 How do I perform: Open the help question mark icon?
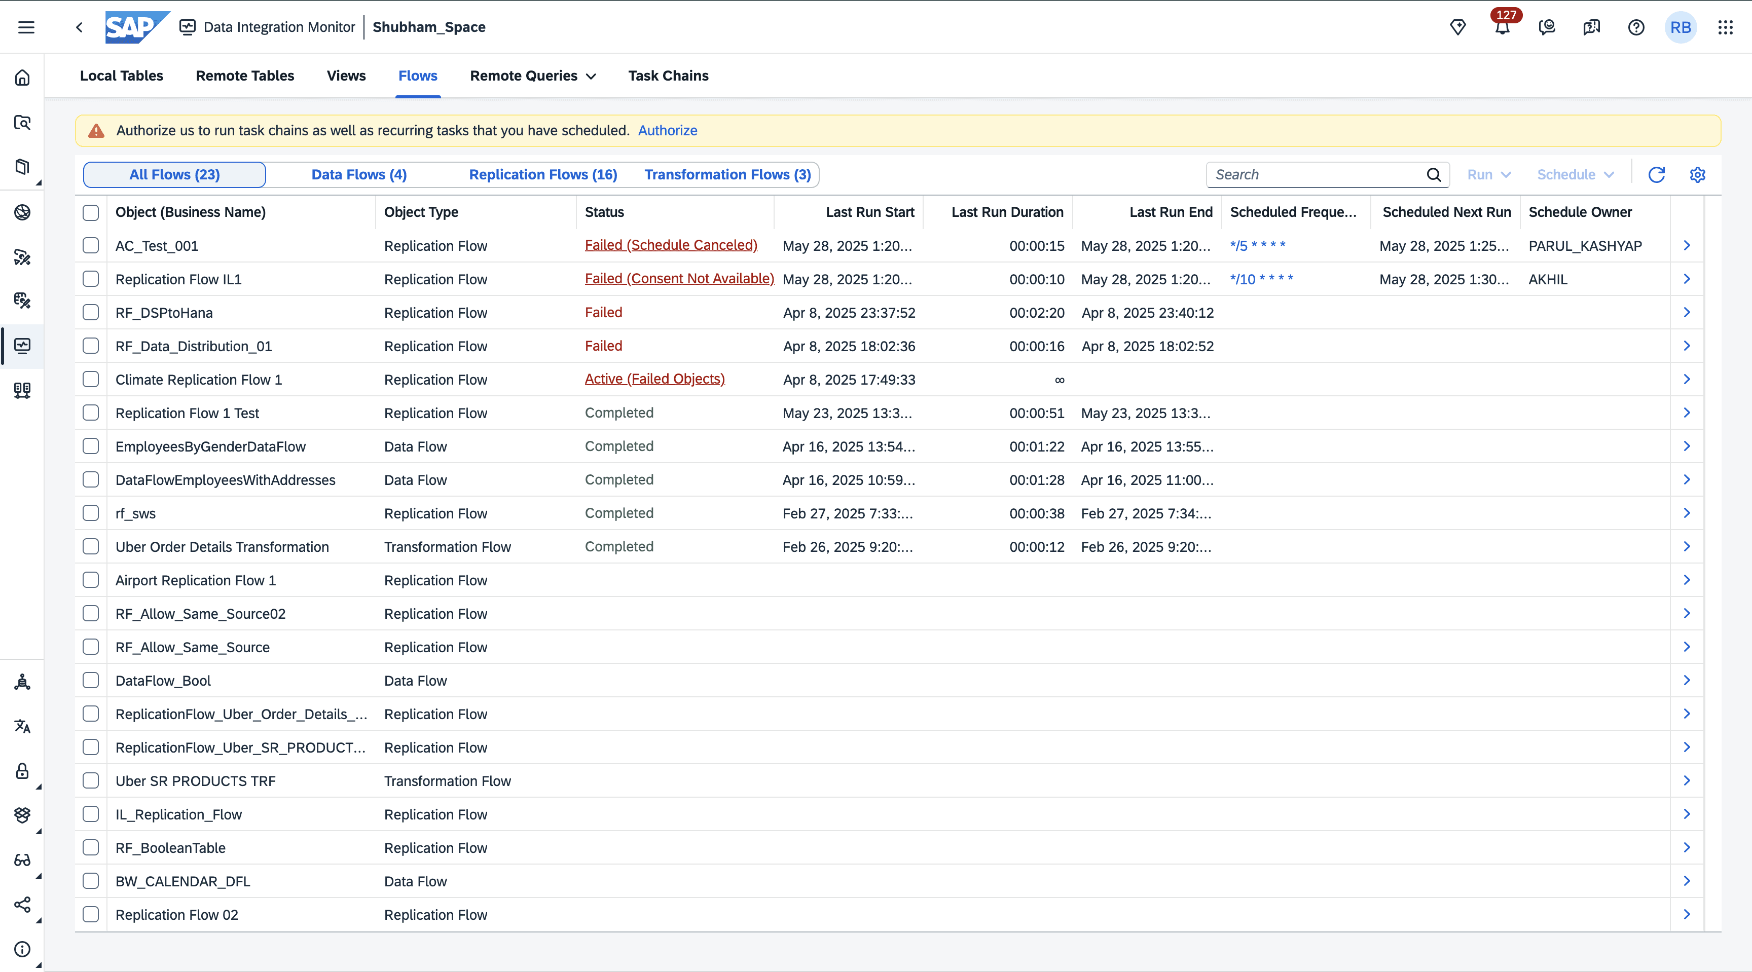(1636, 28)
